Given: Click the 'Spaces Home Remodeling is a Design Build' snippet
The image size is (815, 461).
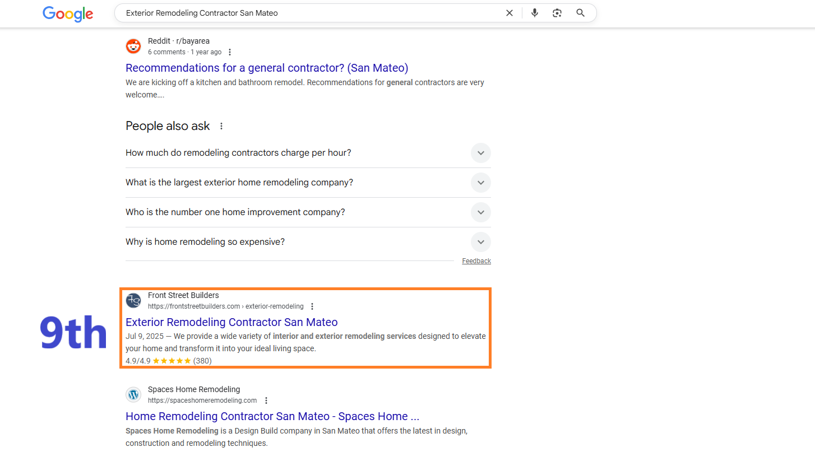Looking at the screenshot, I should (x=297, y=437).
